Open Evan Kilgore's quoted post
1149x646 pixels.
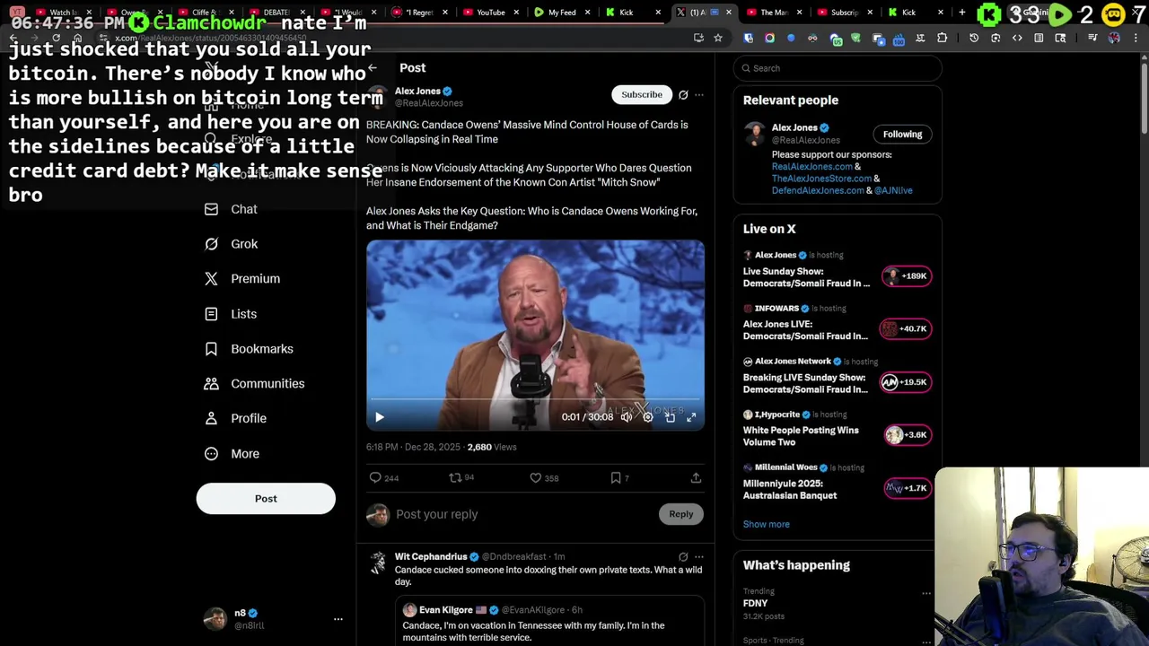pos(549,623)
